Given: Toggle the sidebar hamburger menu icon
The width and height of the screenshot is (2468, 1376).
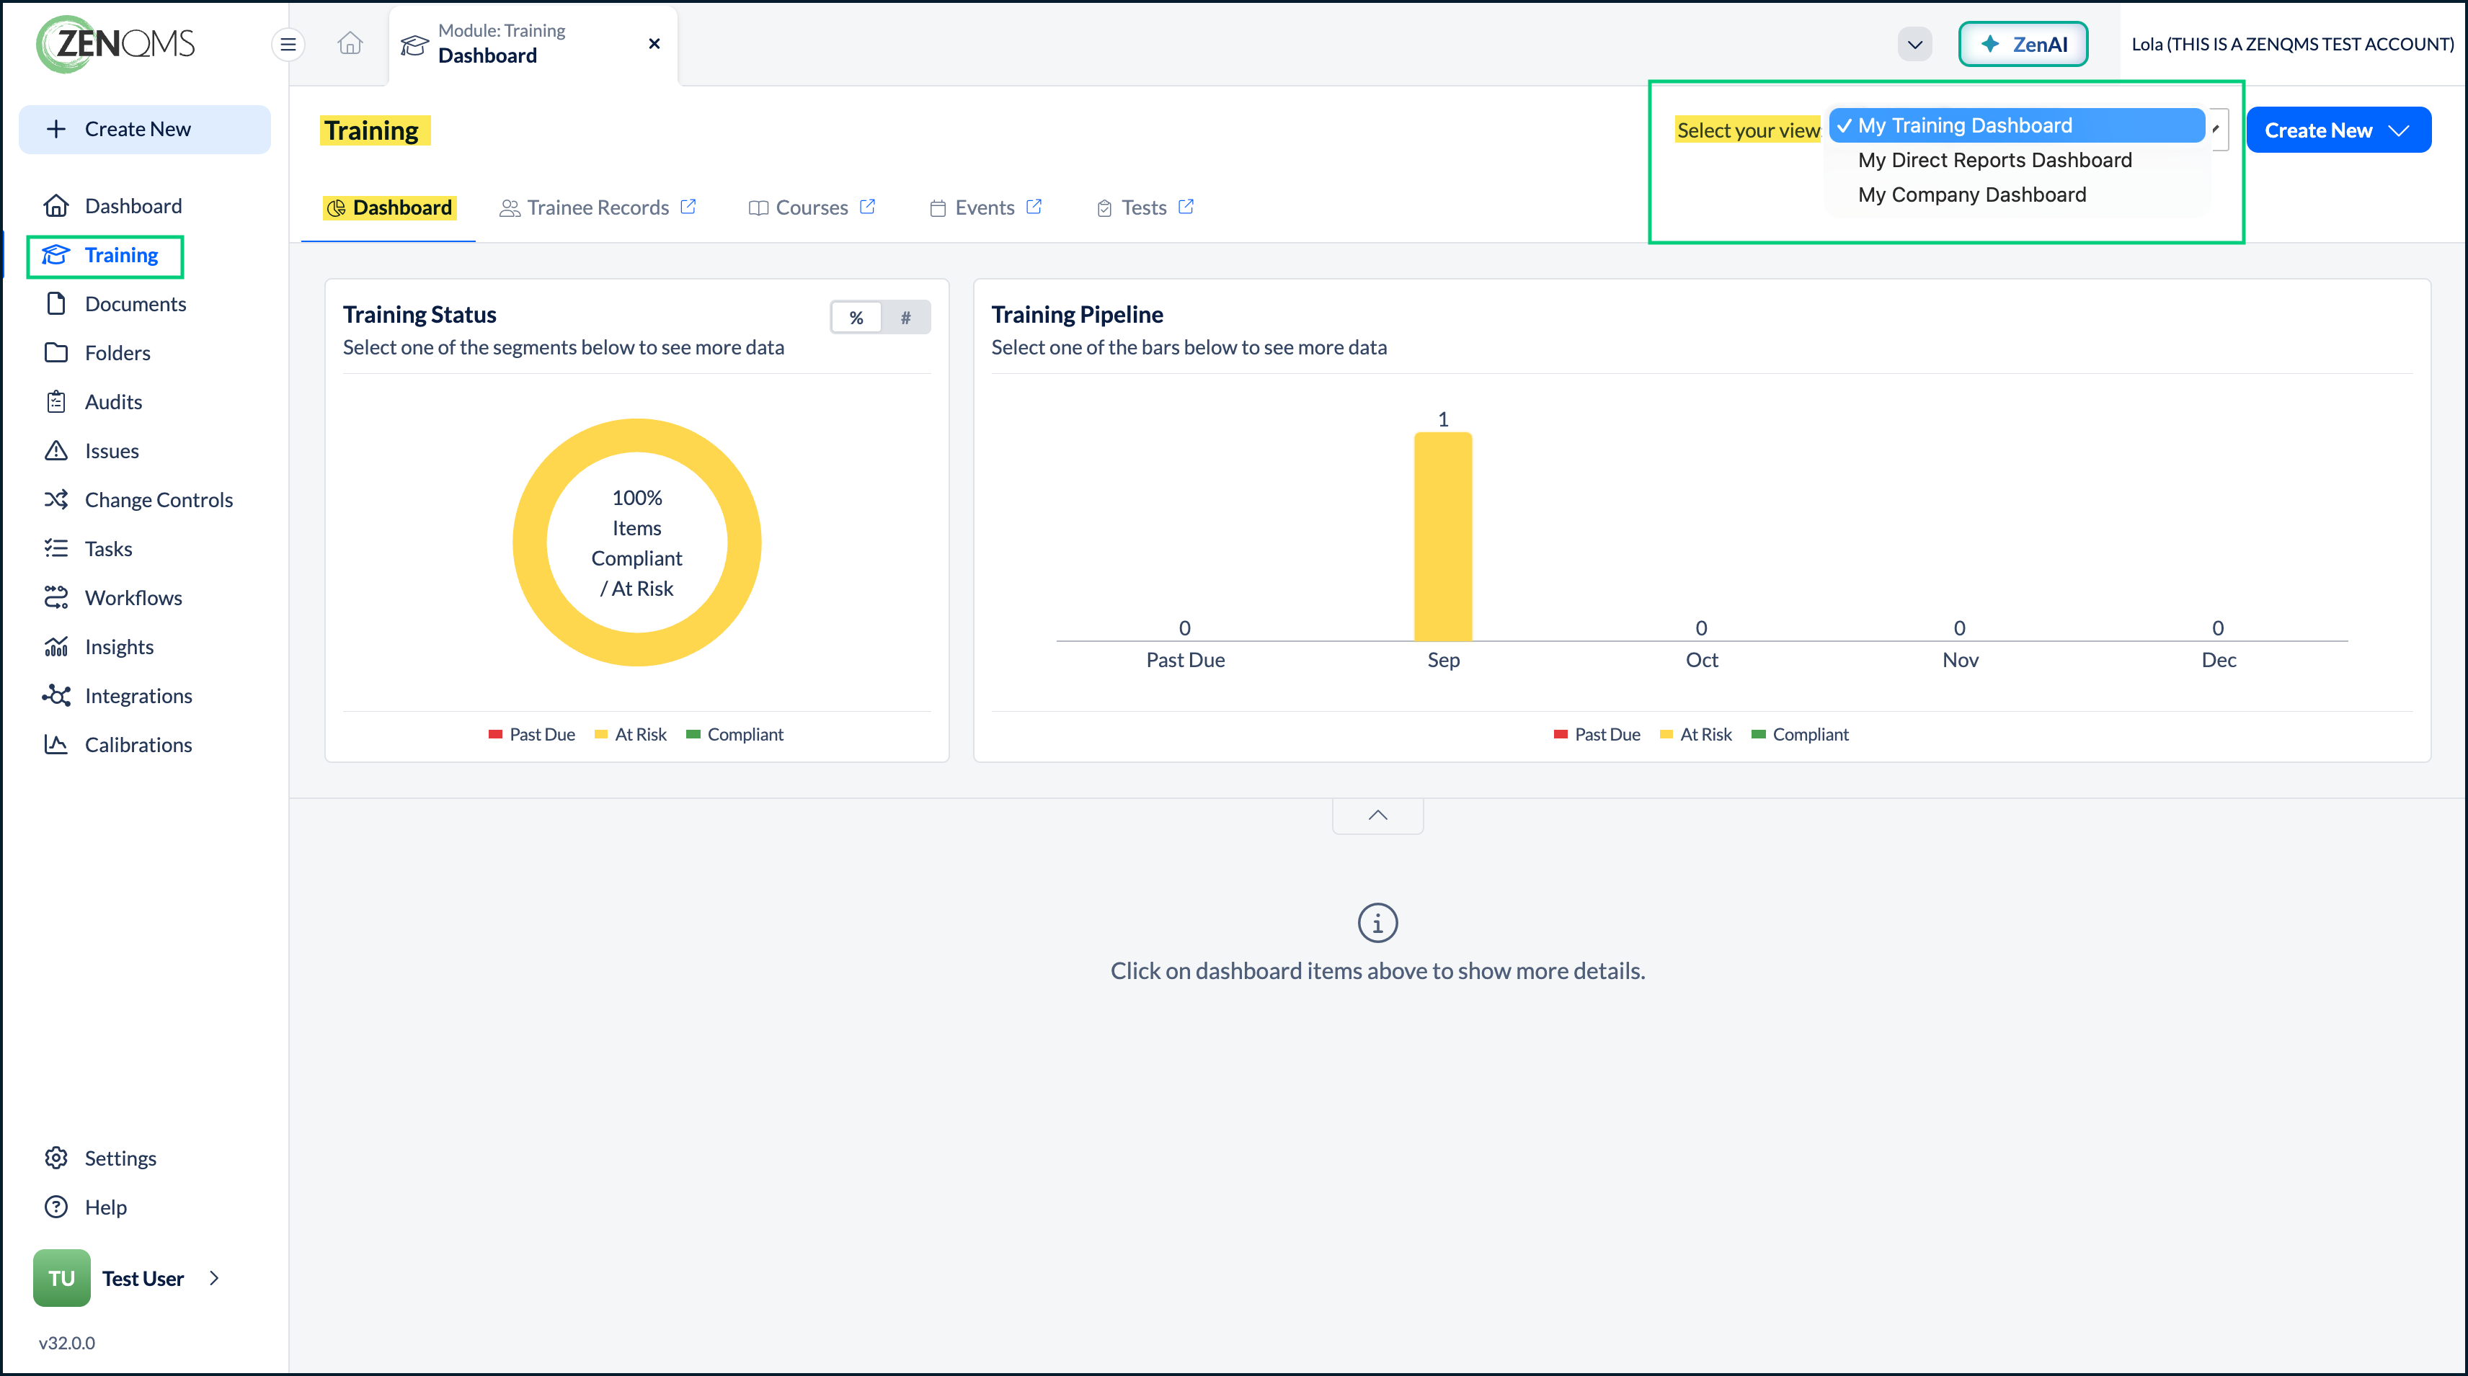Looking at the screenshot, I should 288,44.
